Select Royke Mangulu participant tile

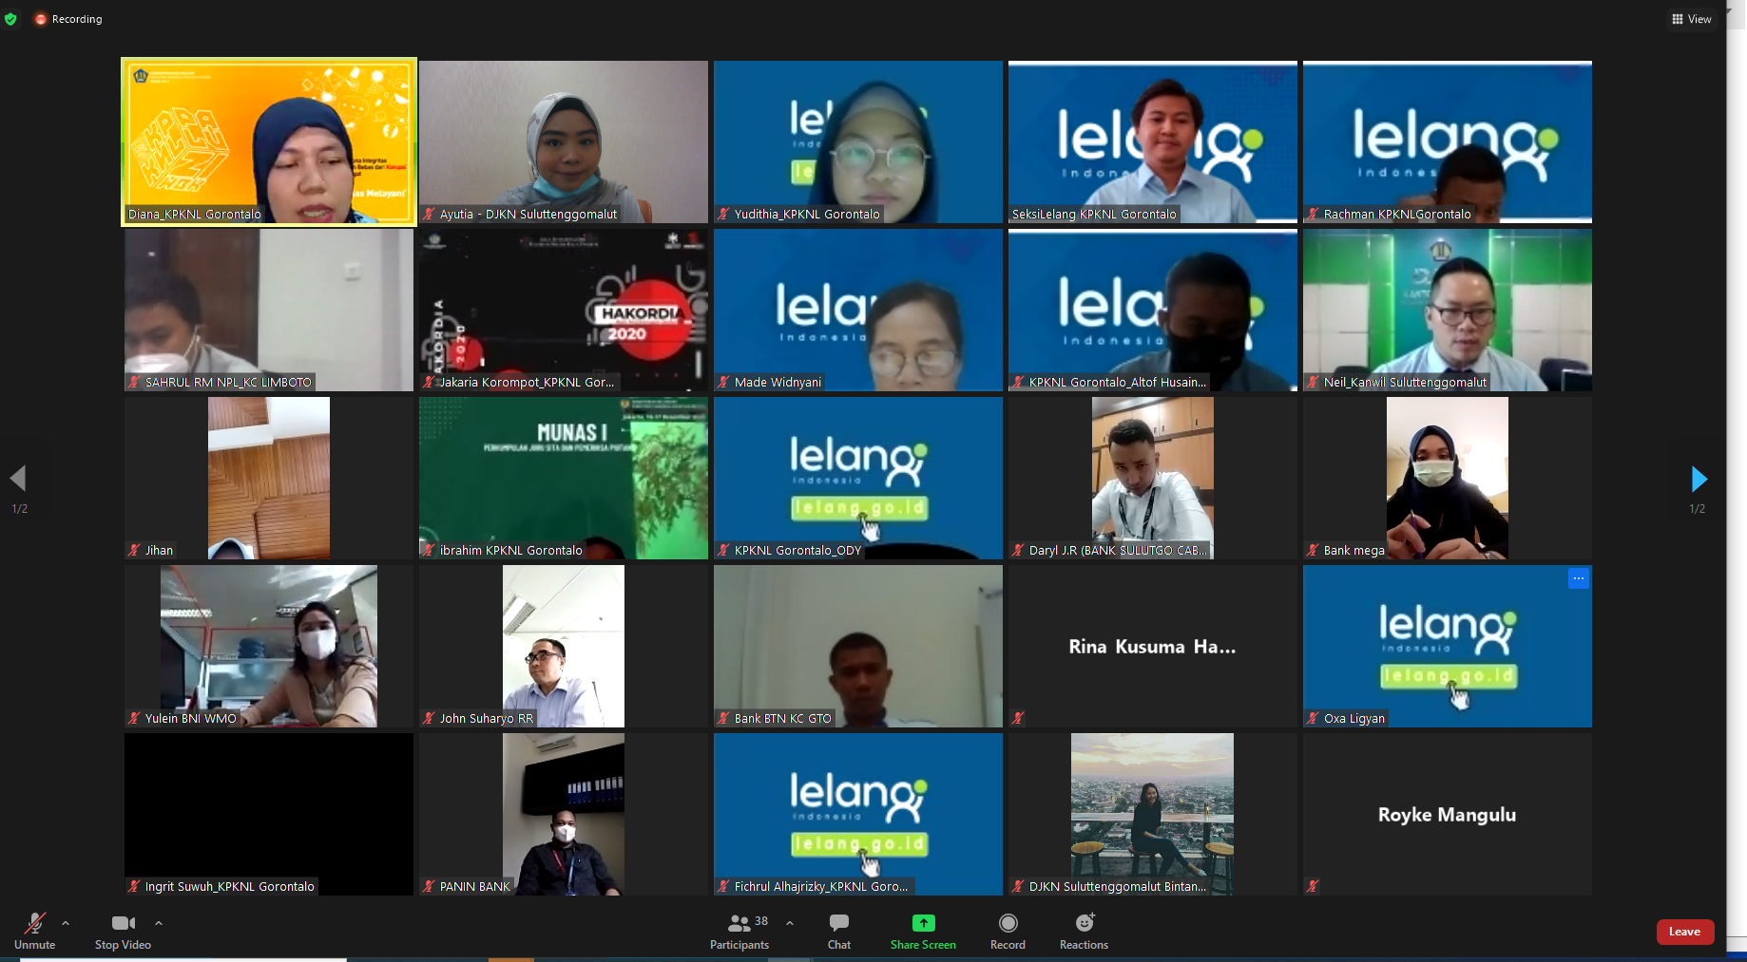1447,814
